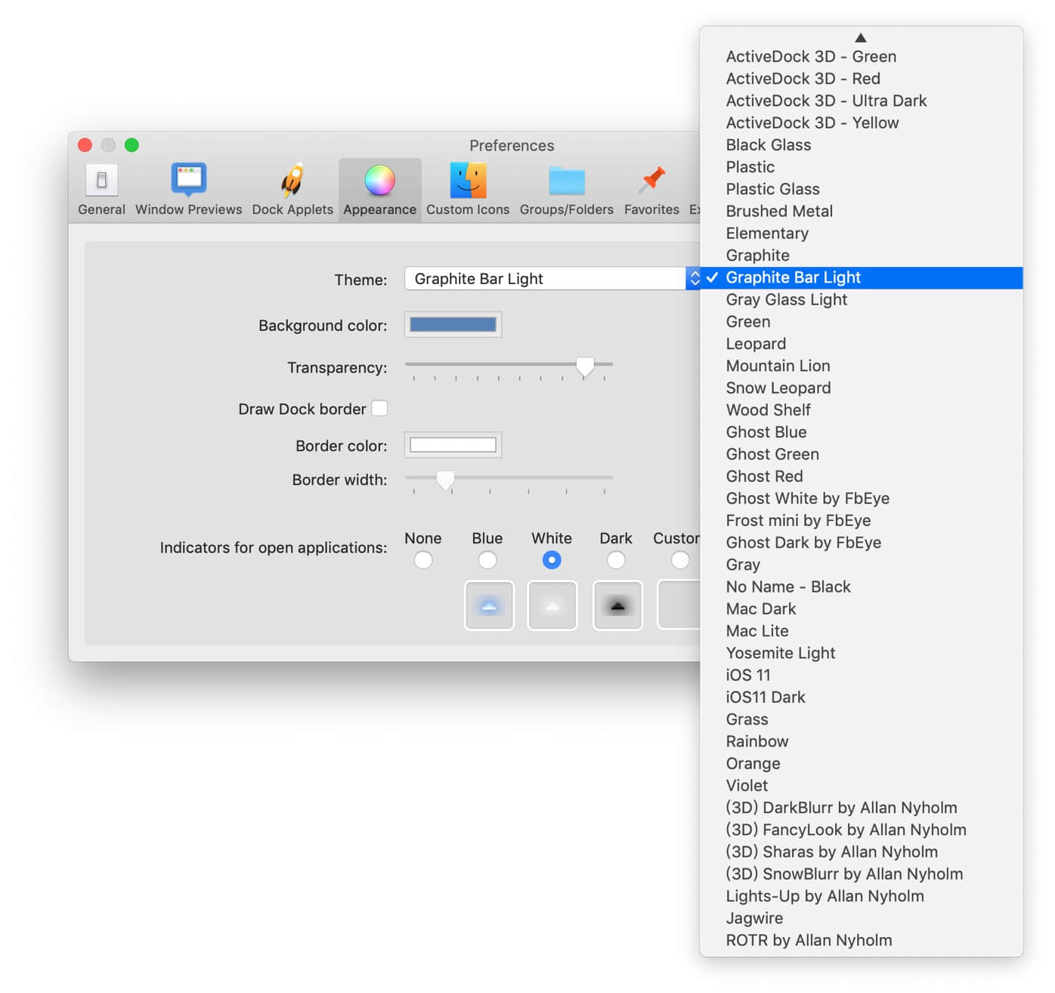Click the scroll-up arrow in theme list
The width and height of the screenshot is (1055, 993).
click(860, 37)
